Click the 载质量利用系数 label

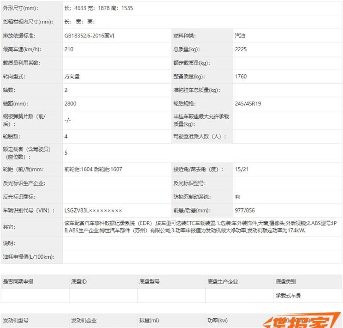pos(22,63)
